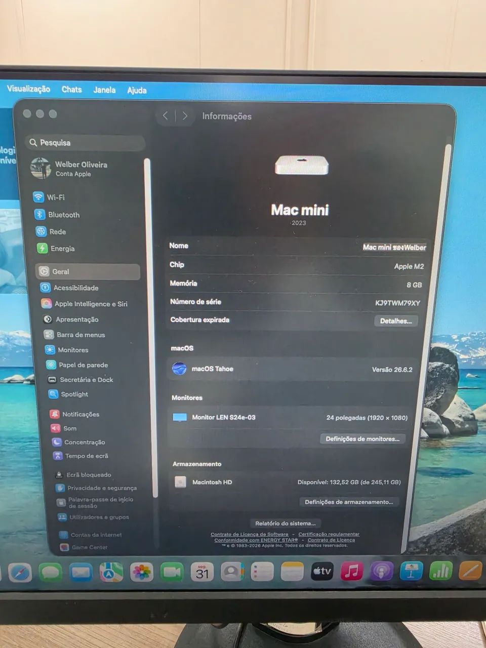Image resolution: width=486 pixels, height=648 pixels.
Task: Open the Ajuda menu
Action: (x=137, y=90)
